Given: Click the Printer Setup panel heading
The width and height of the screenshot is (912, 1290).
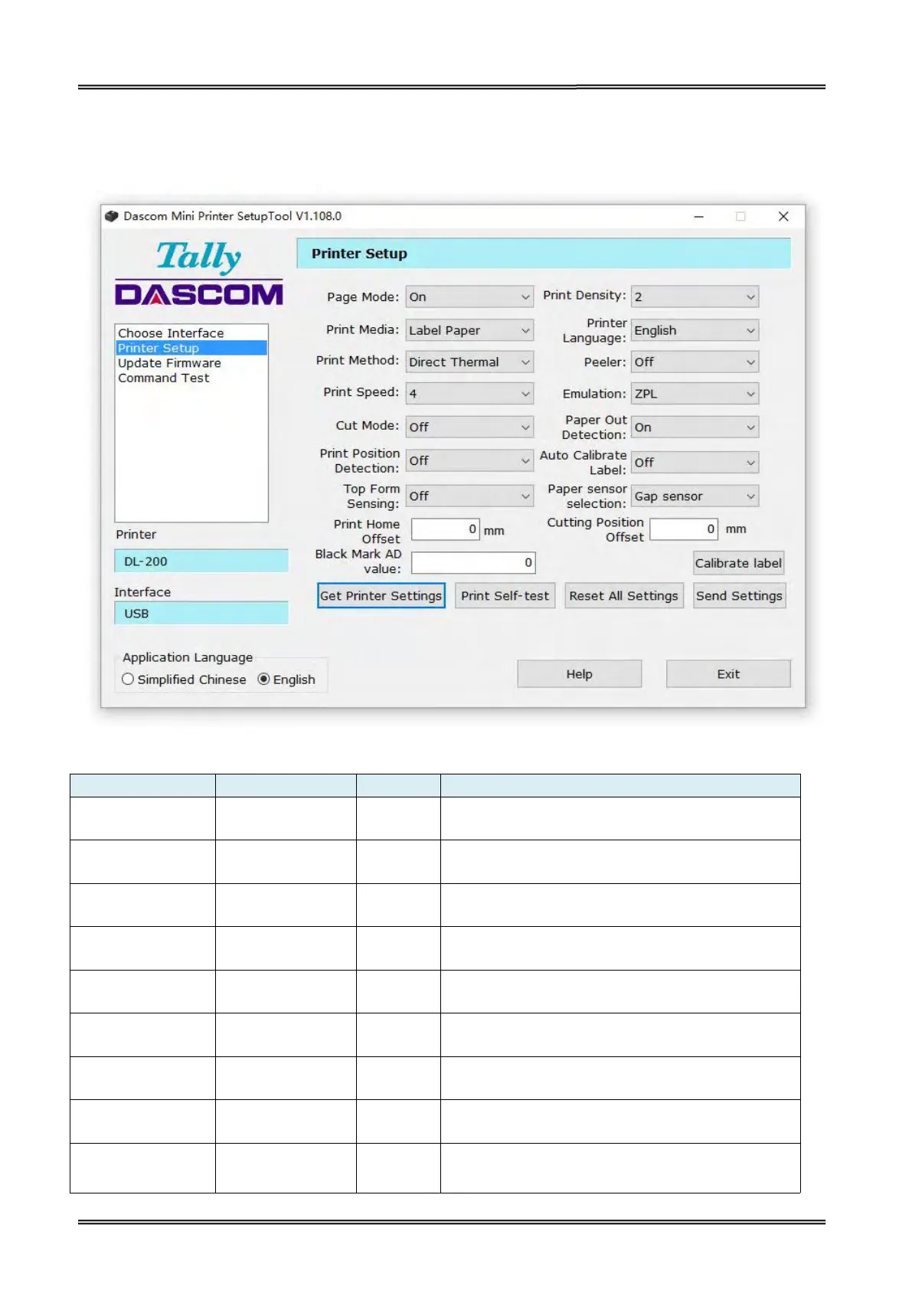Looking at the screenshot, I should pyautogui.click(x=544, y=254).
